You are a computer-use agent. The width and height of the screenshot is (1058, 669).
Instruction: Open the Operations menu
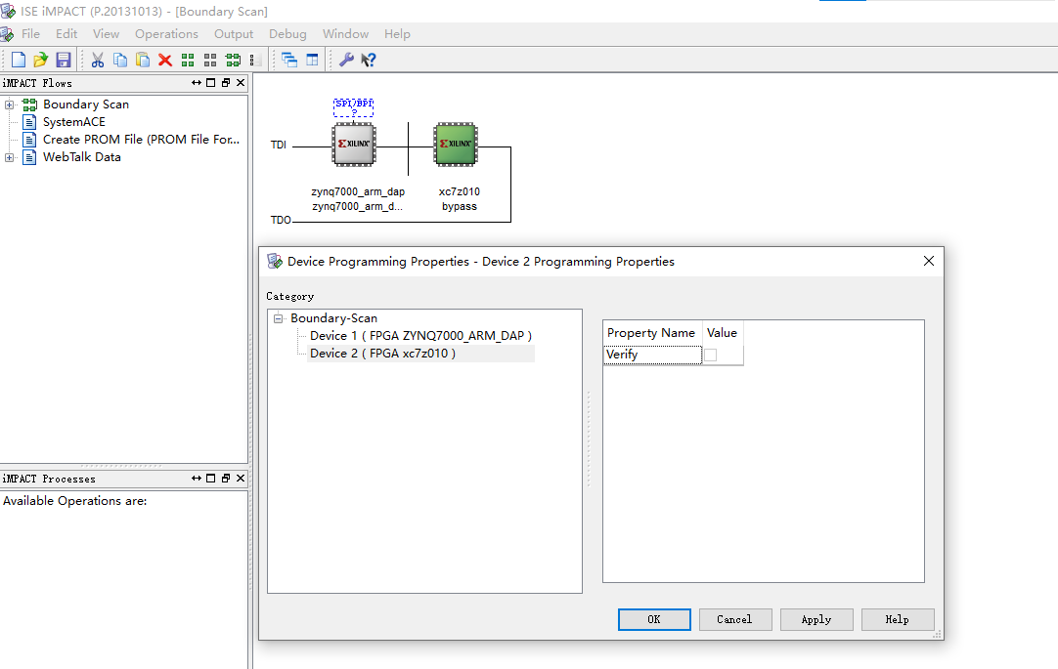click(166, 33)
